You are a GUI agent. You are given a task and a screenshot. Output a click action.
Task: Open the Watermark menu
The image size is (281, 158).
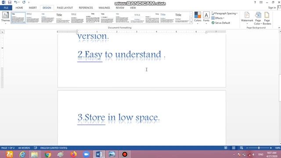247,18
